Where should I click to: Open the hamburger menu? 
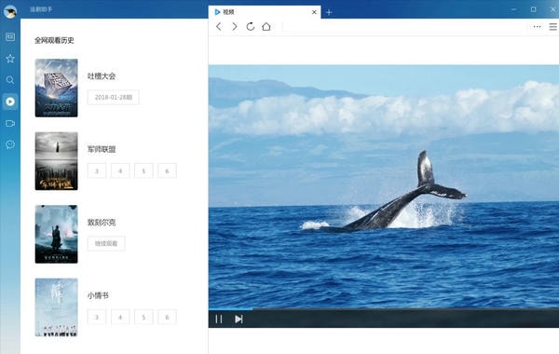[552, 27]
